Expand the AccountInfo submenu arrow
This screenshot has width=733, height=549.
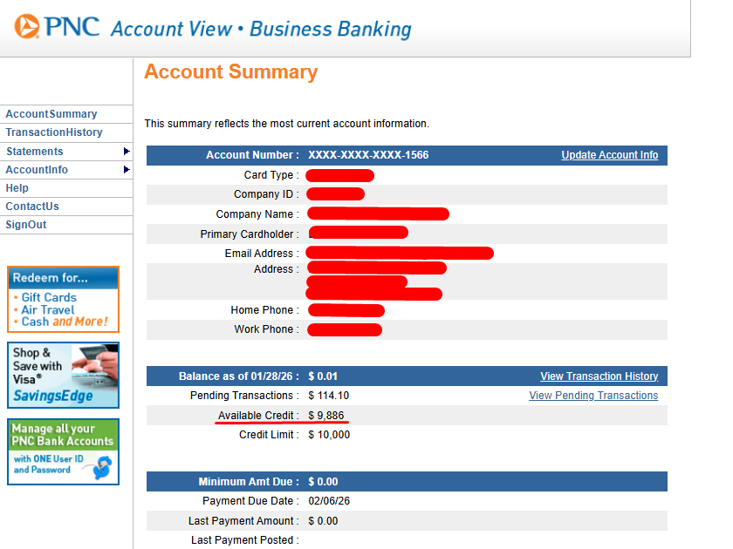click(127, 170)
